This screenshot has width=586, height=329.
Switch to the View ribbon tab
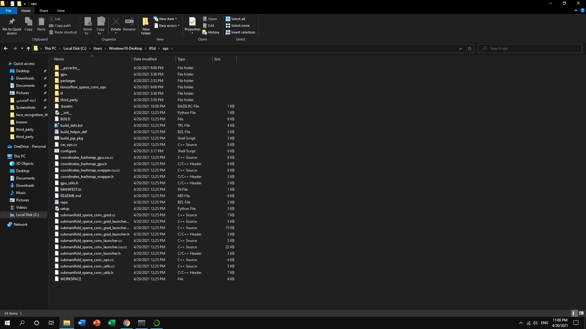[61, 10]
